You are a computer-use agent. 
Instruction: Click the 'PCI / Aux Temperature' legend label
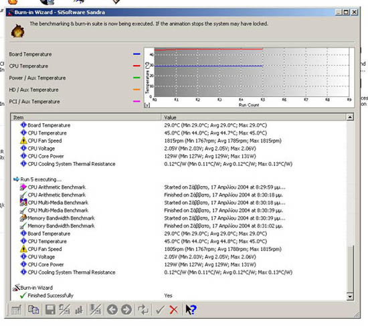(x=34, y=102)
